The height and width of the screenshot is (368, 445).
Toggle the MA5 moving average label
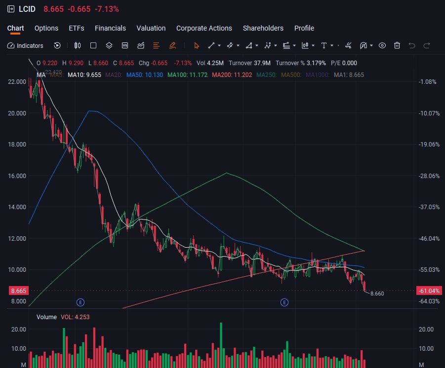pyautogui.click(x=56, y=75)
